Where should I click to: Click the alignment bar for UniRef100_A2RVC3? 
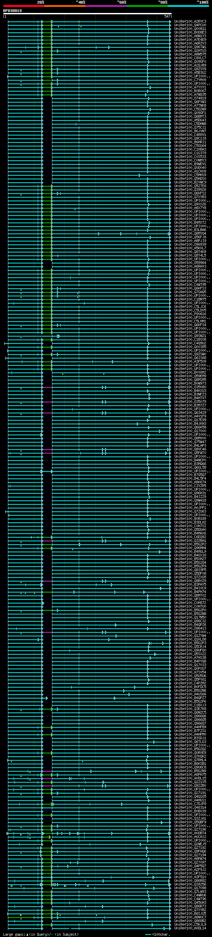(x=89, y=22)
